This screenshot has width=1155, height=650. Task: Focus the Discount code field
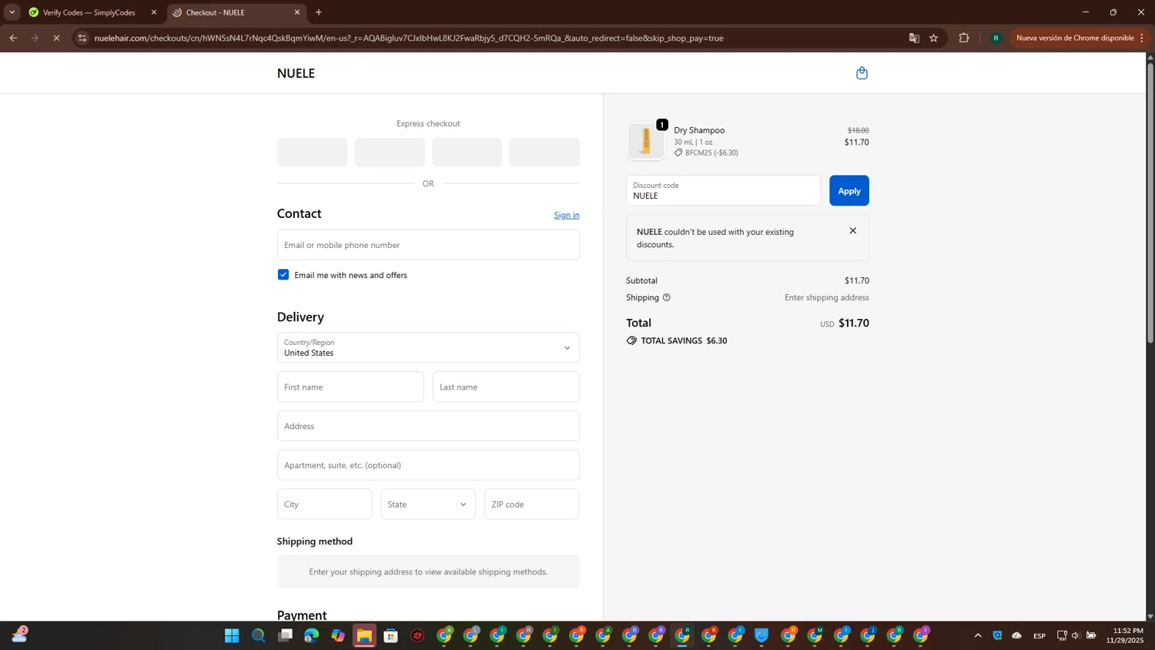click(723, 191)
